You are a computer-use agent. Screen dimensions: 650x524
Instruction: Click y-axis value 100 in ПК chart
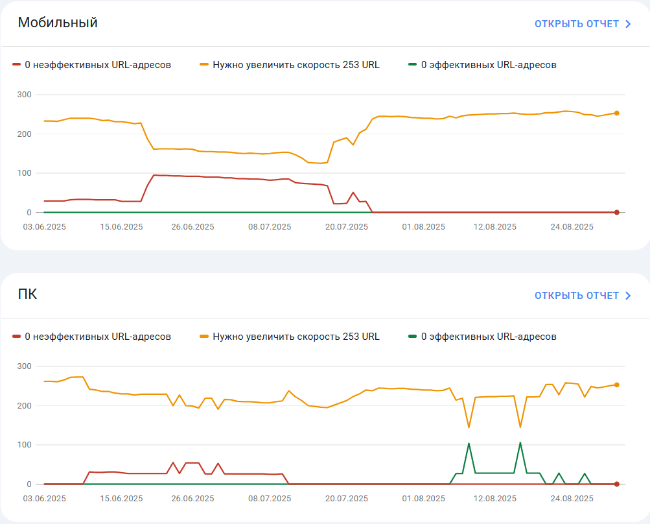click(25, 445)
